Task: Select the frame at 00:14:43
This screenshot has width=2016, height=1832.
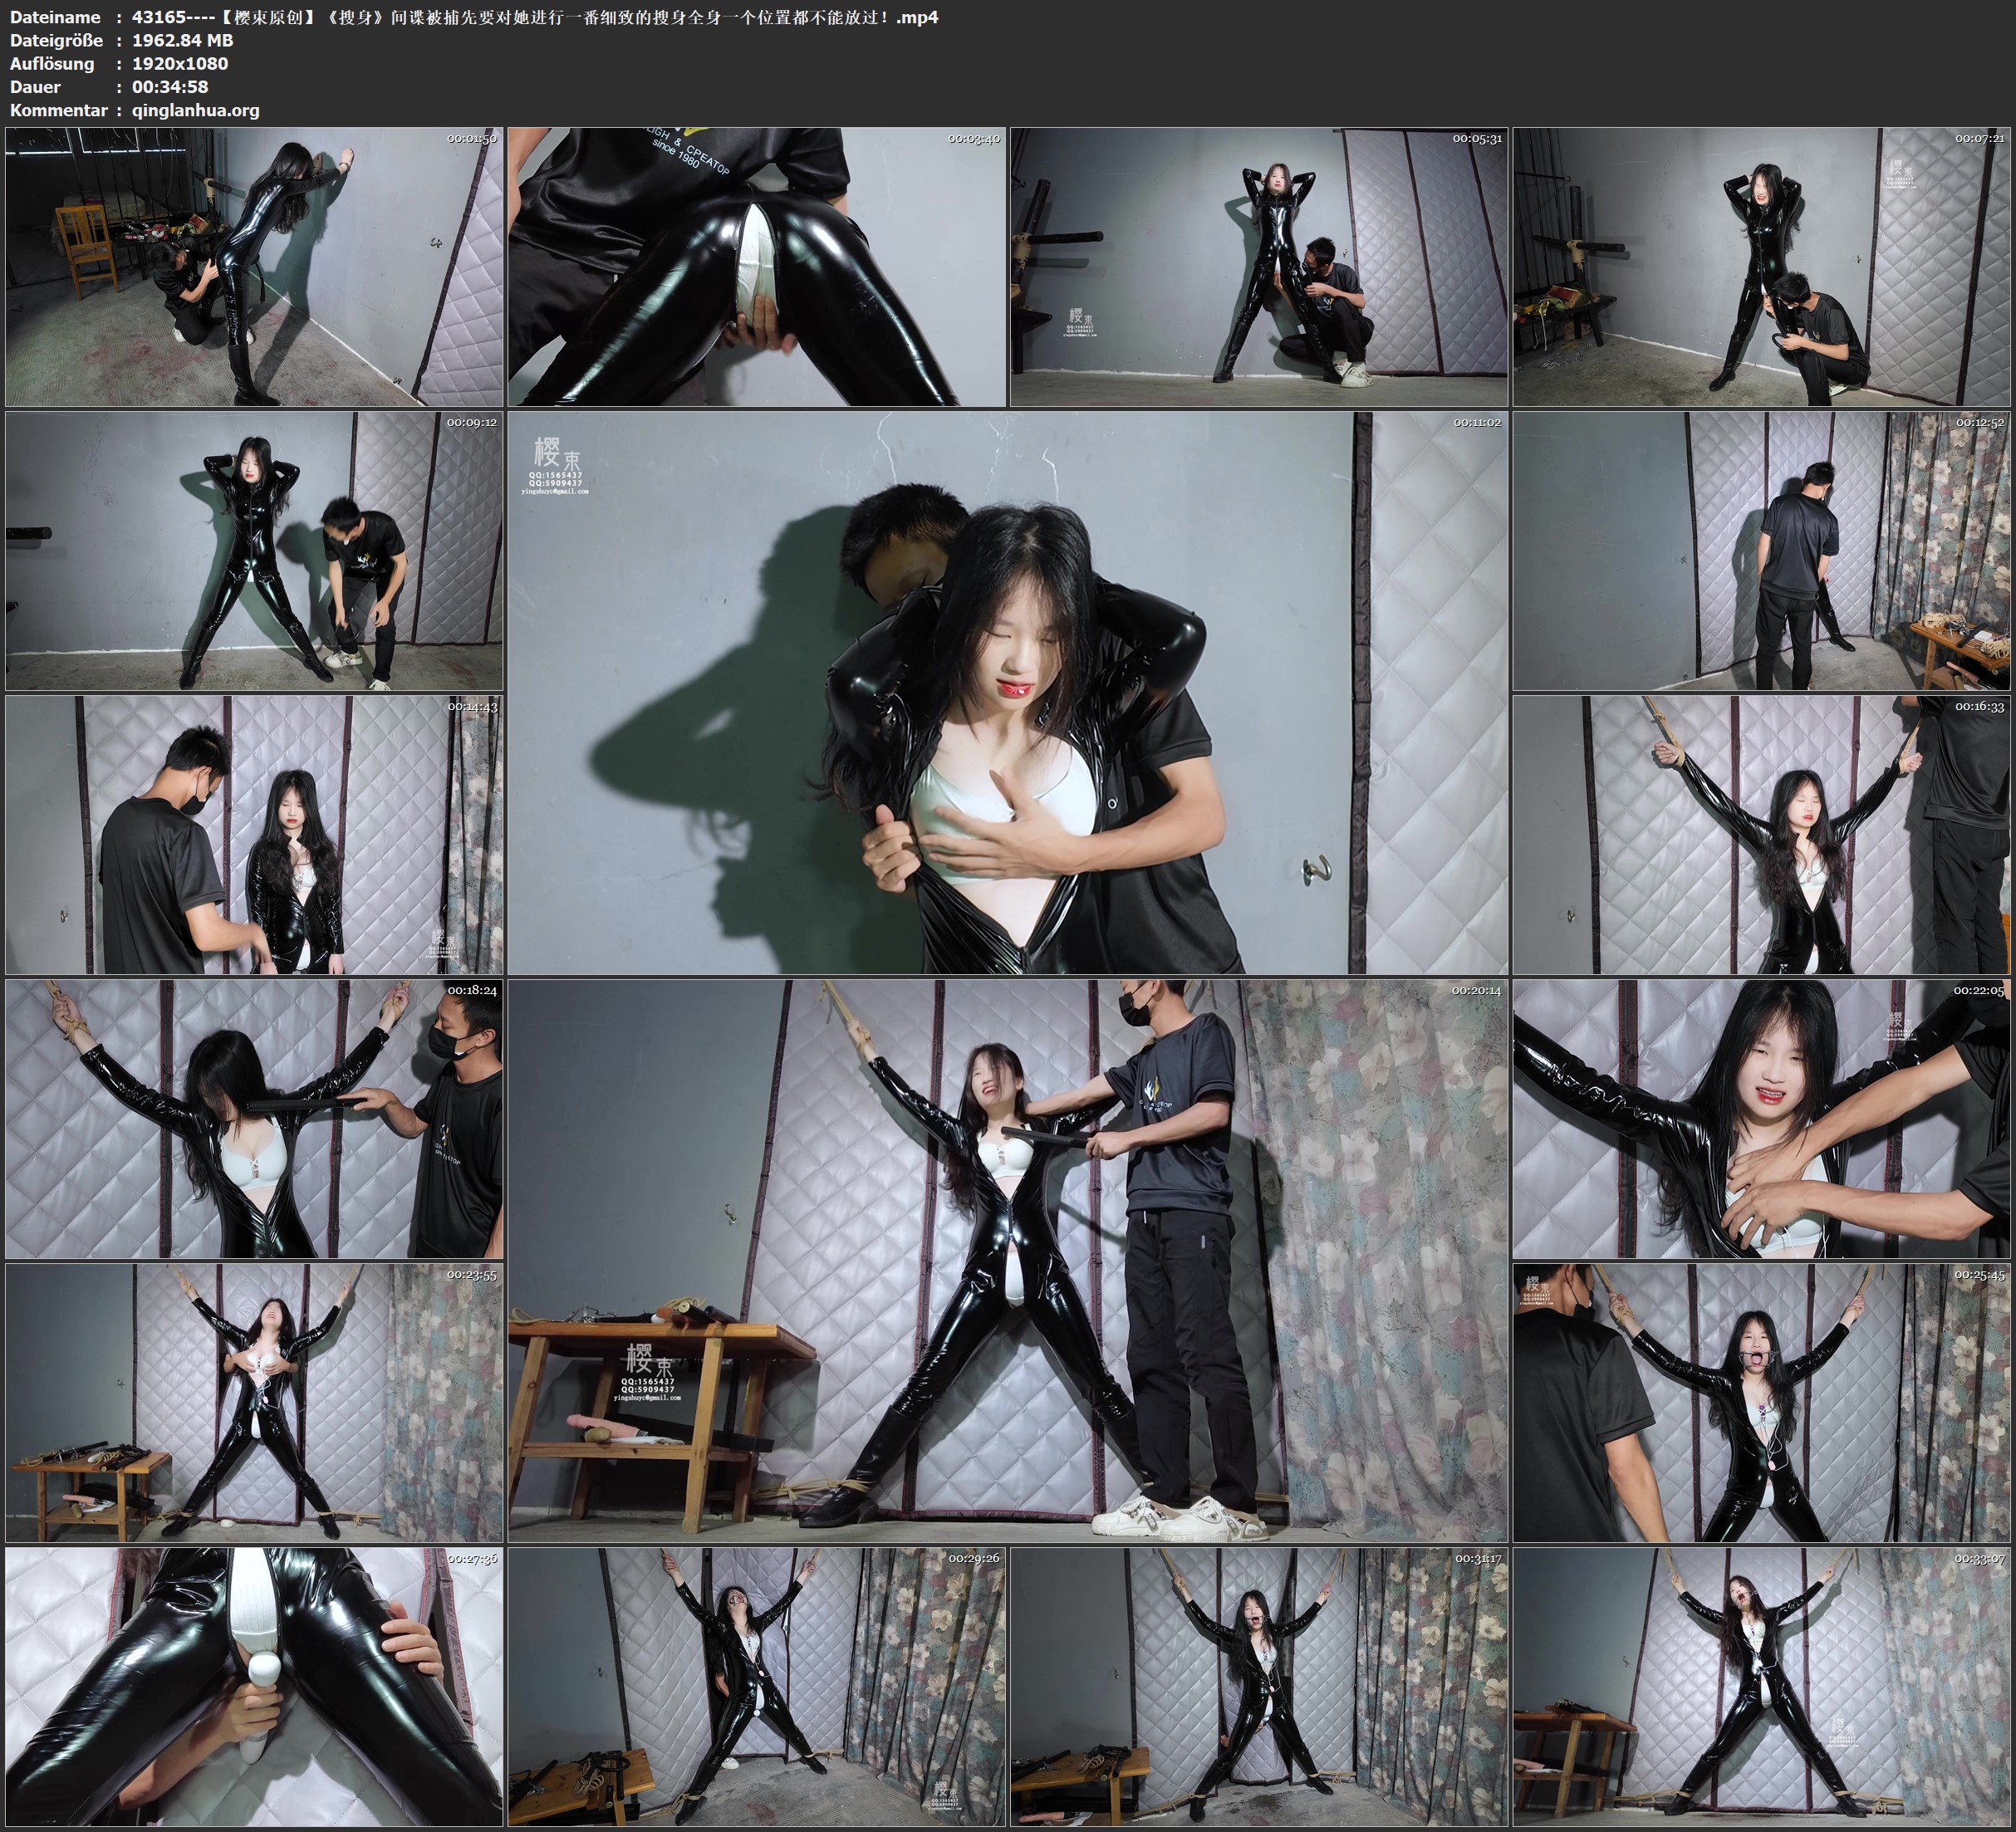Action: (x=254, y=835)
